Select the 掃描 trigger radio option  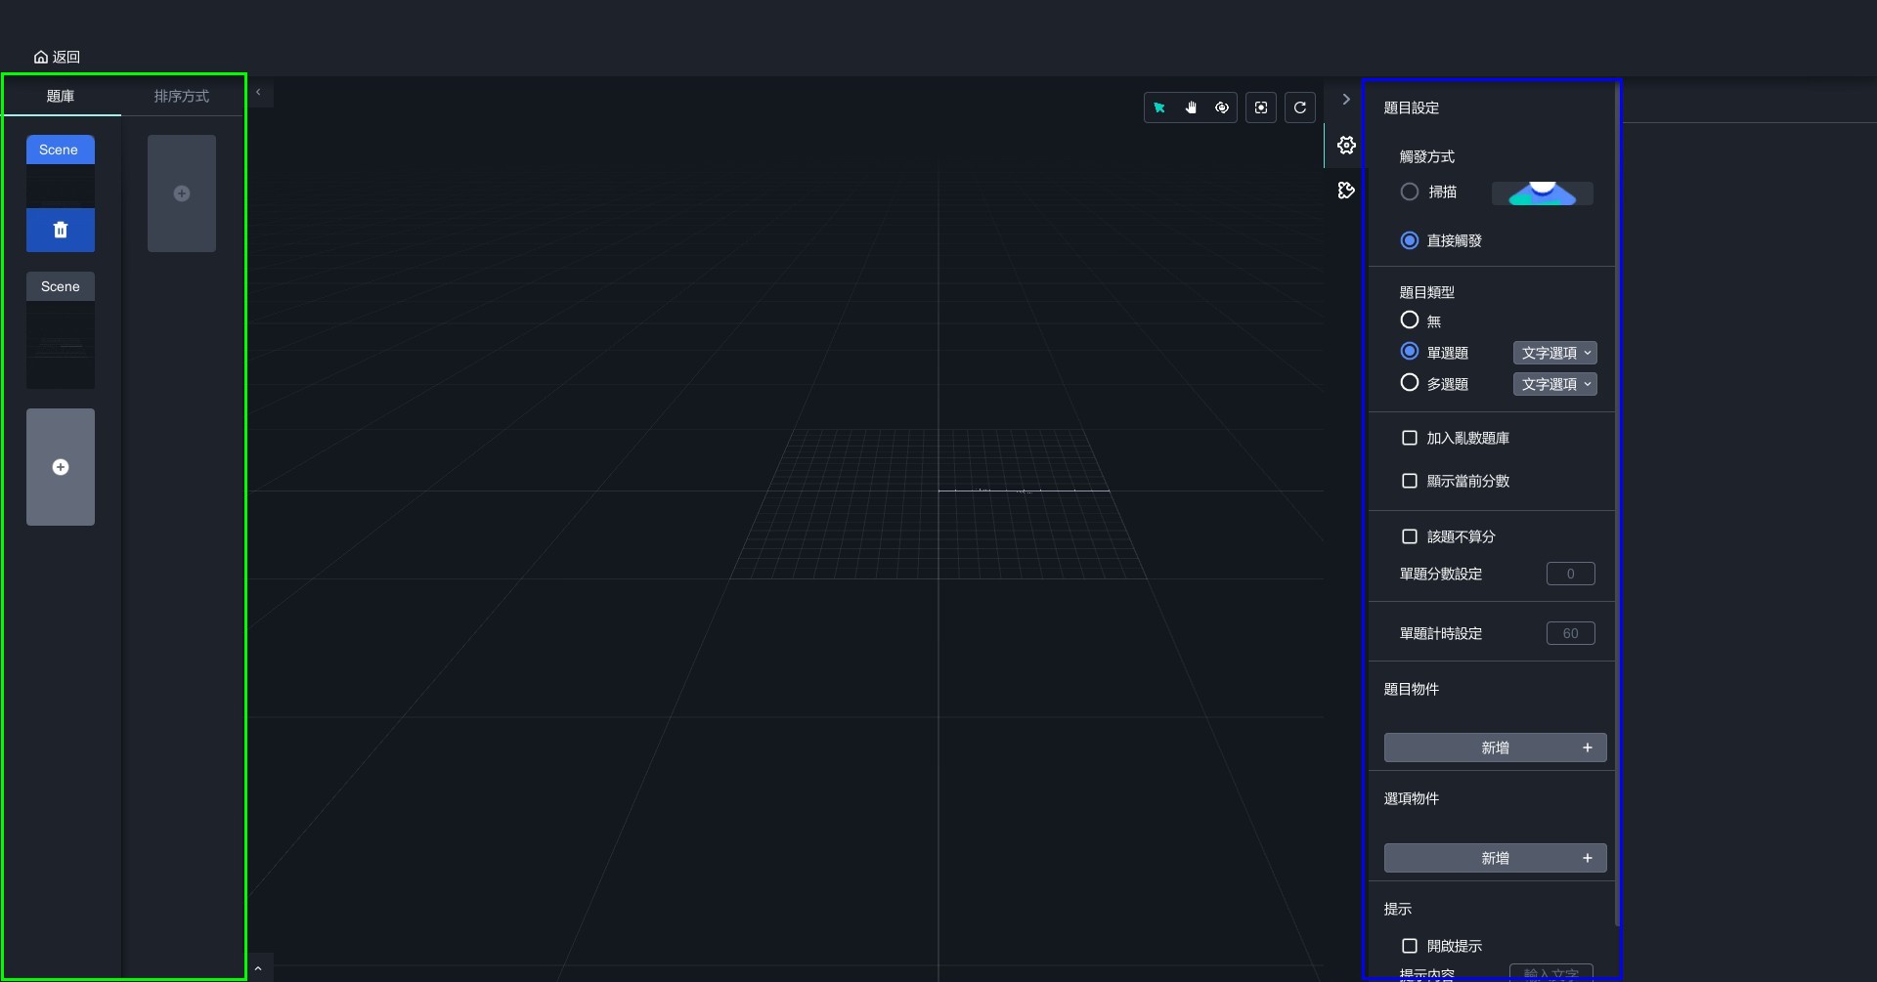coord(1410,192)
